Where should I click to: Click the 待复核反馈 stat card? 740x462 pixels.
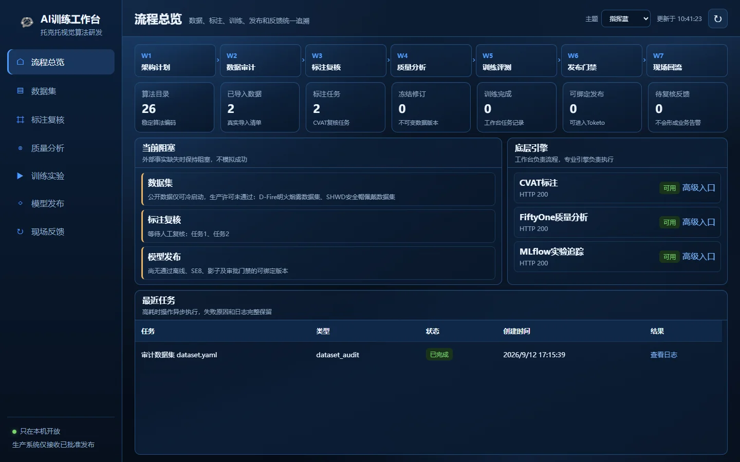tap(688, 107)
